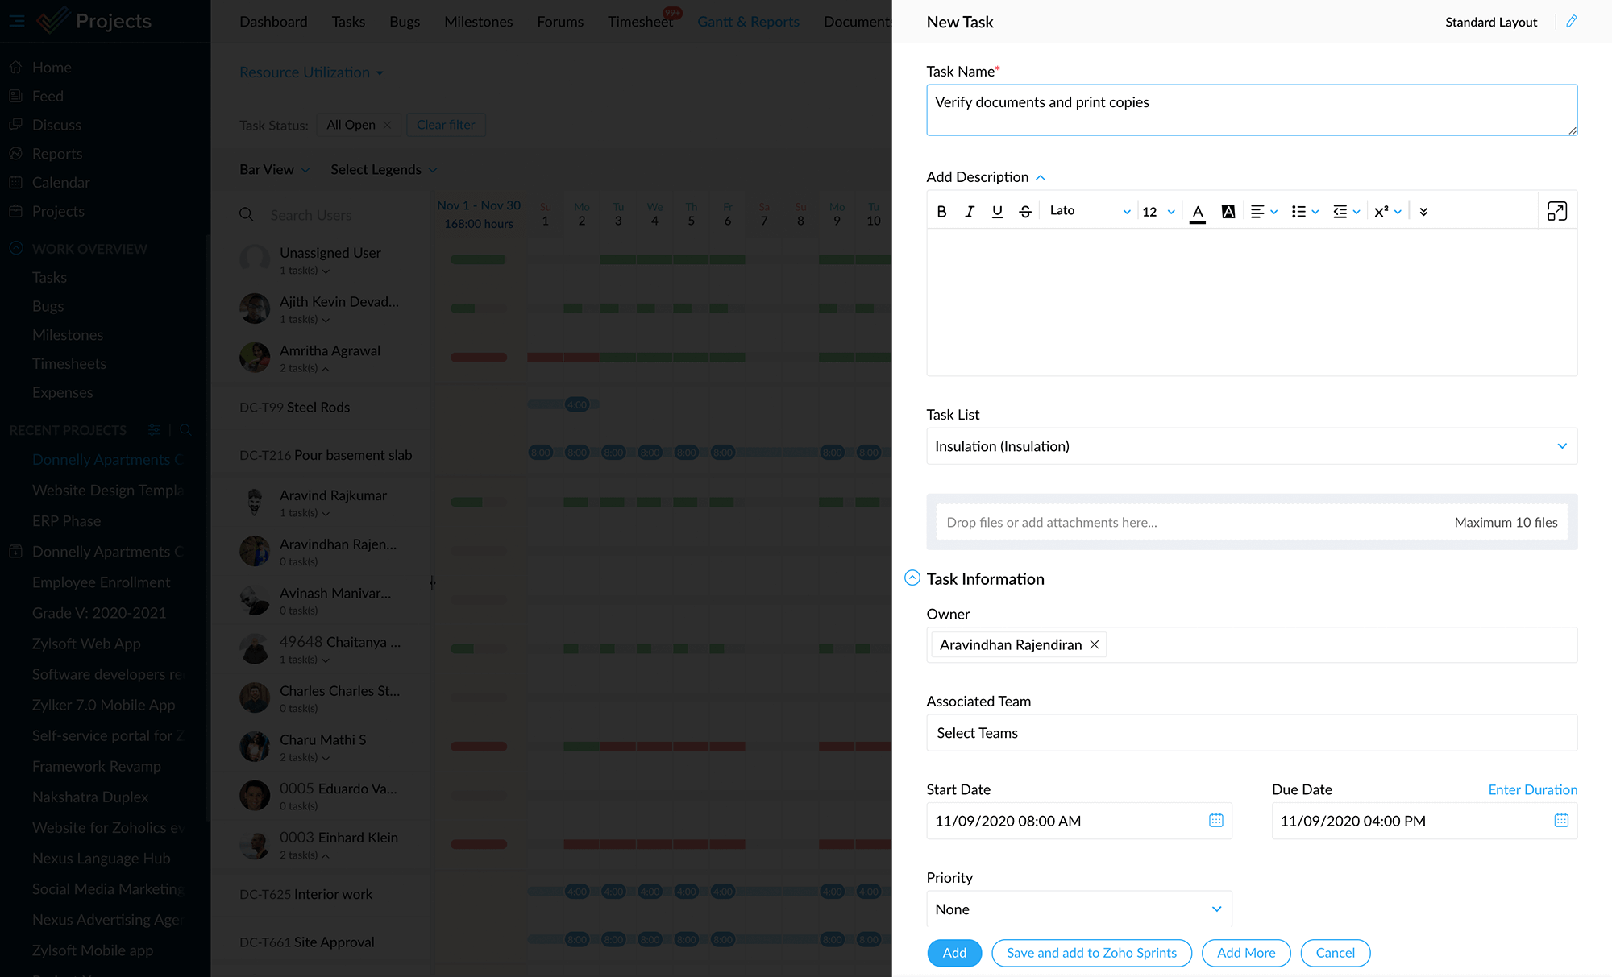The height and width of the screenshot is (977, 1612).
Task: Open bullet list options
Action: tap(1305, 211)
